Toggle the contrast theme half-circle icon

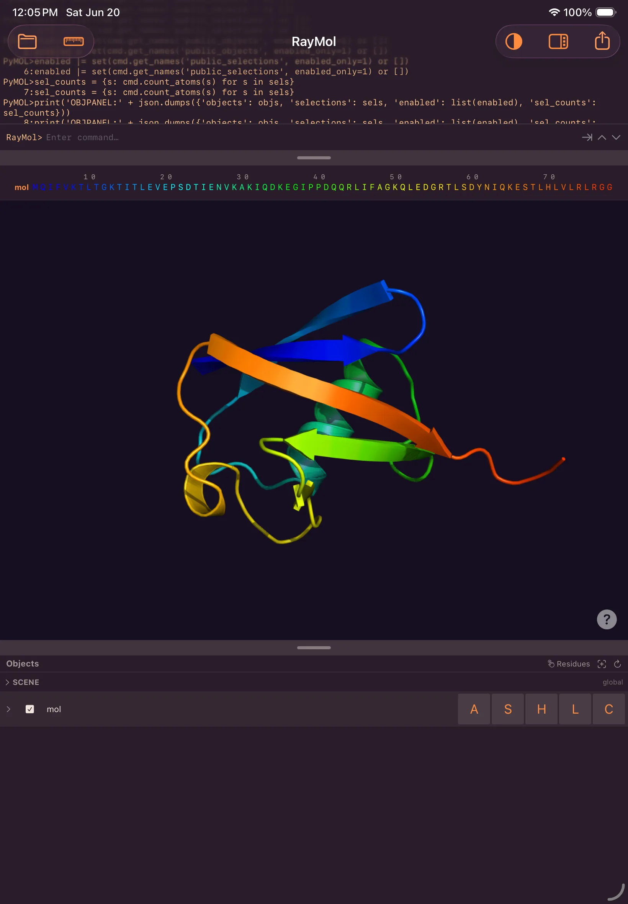(514, 41)
